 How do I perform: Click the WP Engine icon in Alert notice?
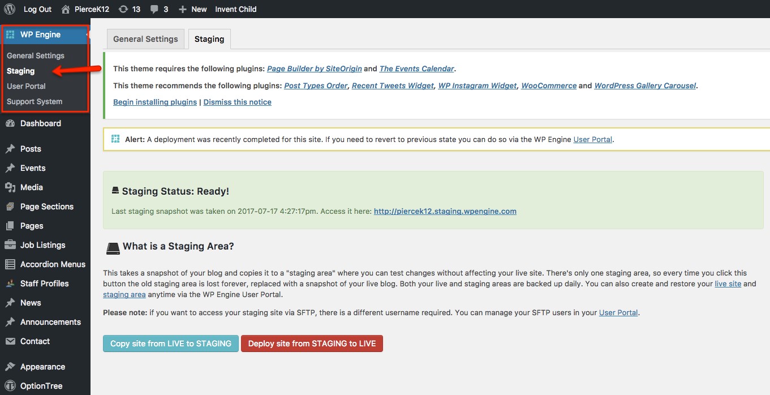tap(115, 139)
